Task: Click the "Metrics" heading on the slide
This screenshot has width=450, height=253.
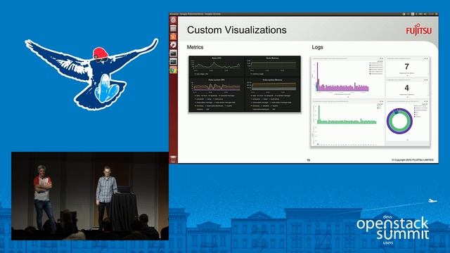Action: pyautogui.click(x=195, y=47)
